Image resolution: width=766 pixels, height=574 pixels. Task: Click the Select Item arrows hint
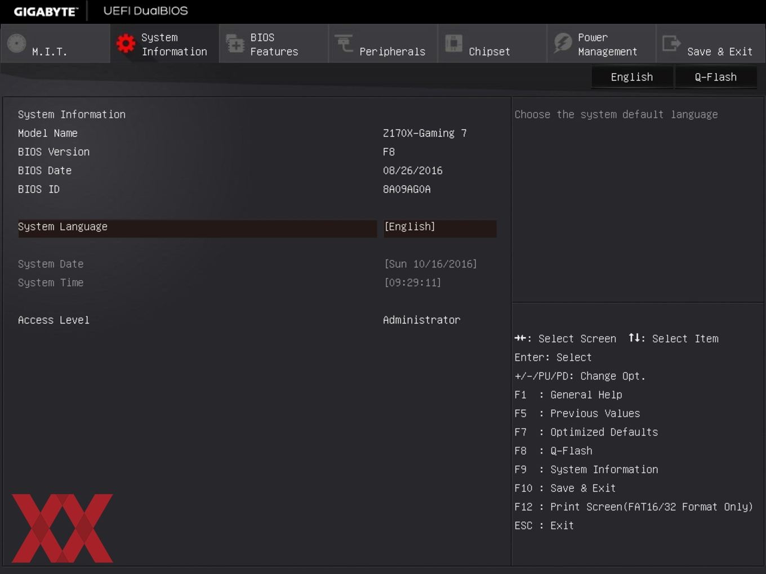(x=674, y=339)
